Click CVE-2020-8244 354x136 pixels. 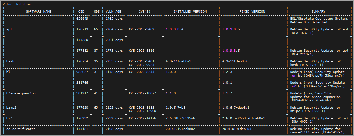tap(142, 72)
